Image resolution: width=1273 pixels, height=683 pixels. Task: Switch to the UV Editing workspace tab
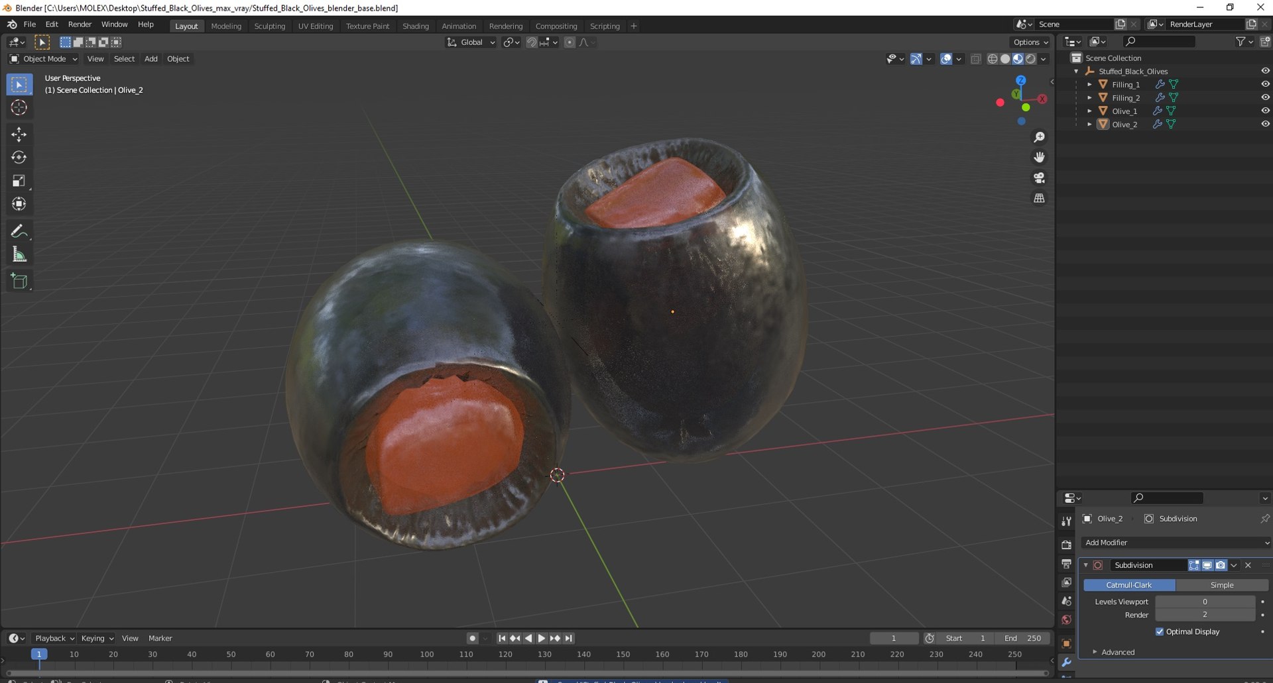(x=316, y=26)
